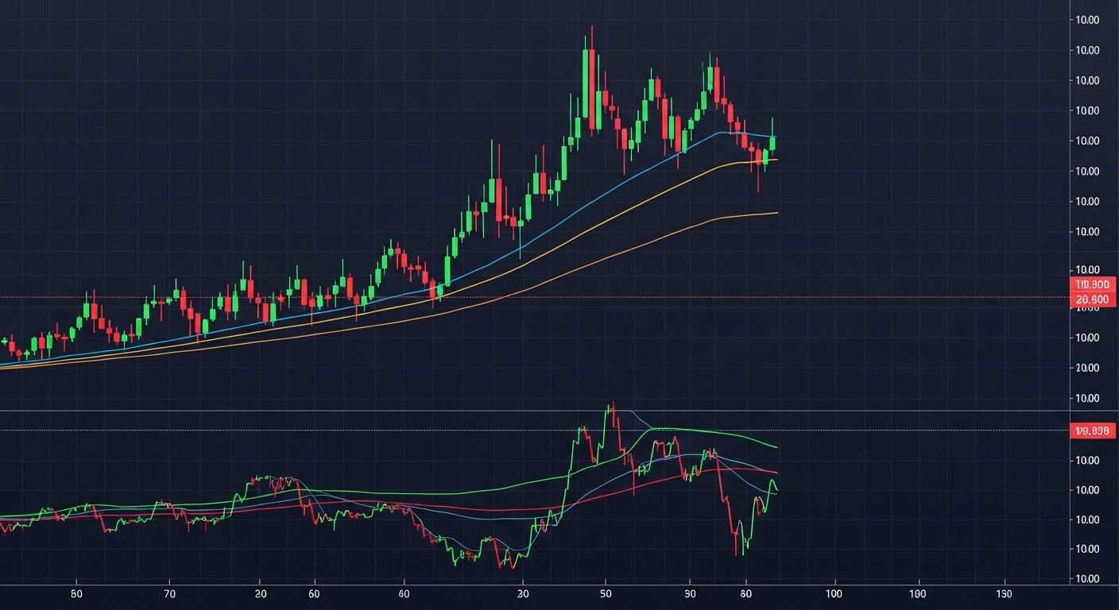Click the red 20.800 price tag
The image size is (1119, 610).
1093,299
